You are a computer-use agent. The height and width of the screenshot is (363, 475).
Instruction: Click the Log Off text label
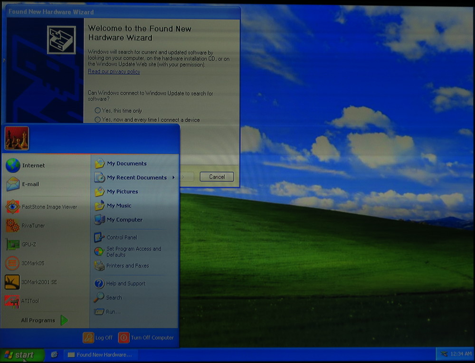104,337
